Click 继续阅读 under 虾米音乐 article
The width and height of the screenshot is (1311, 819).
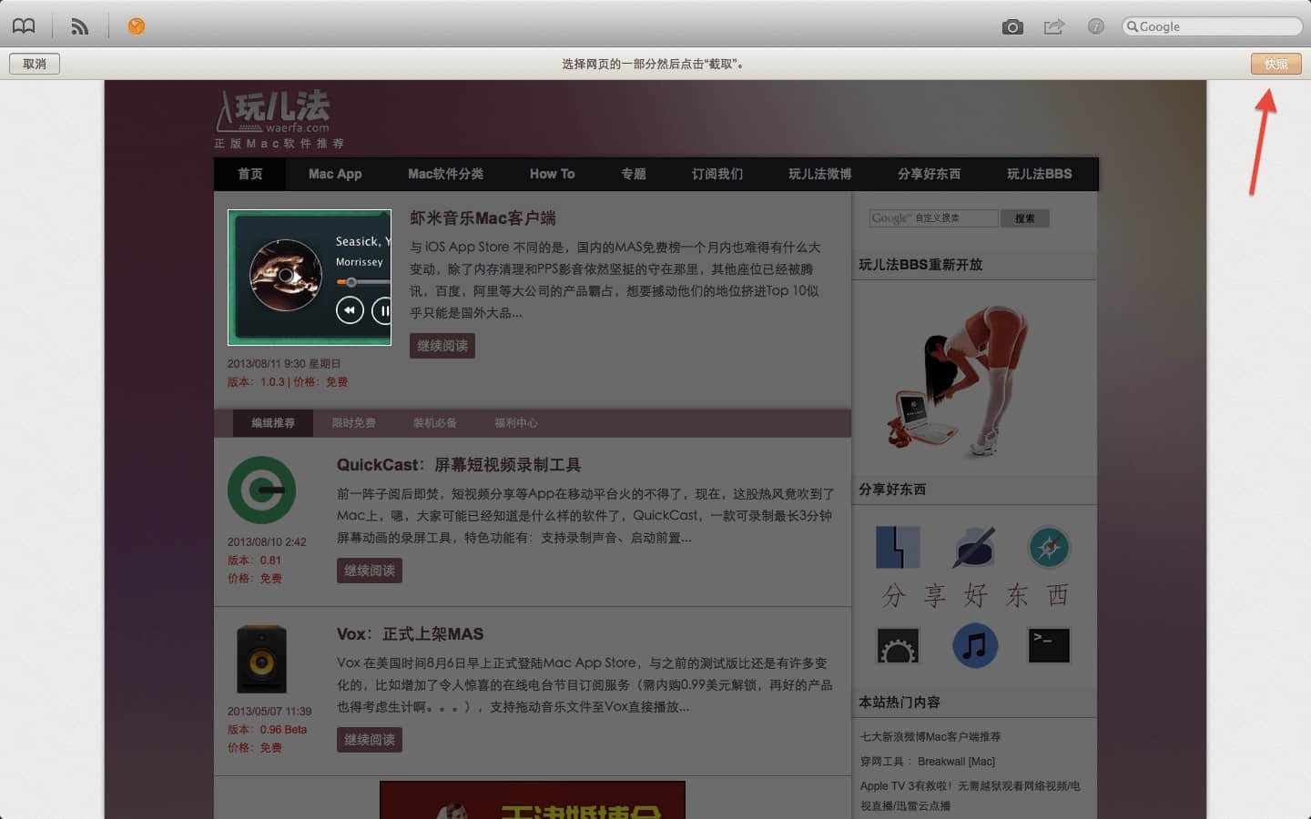tap(442, 346)
